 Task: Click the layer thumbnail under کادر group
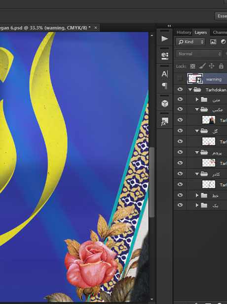point(209,184)
